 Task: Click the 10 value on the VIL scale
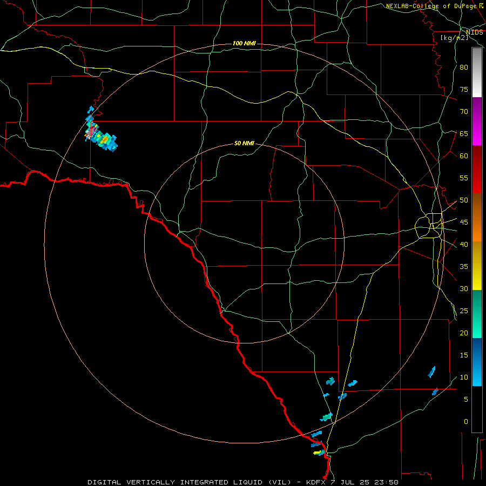pos(464,377)
